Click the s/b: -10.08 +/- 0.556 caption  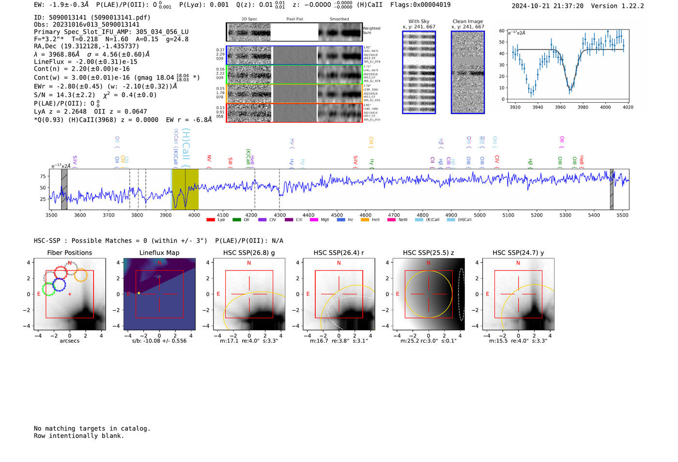coord(159,341)
